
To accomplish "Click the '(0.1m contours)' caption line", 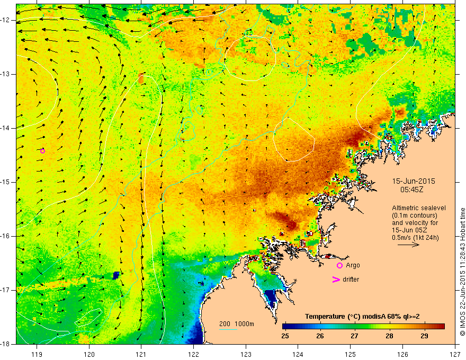I will point(415,215).
